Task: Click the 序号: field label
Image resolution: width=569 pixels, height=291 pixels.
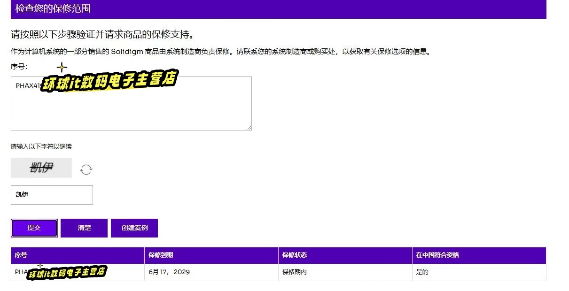Action: 19,67
